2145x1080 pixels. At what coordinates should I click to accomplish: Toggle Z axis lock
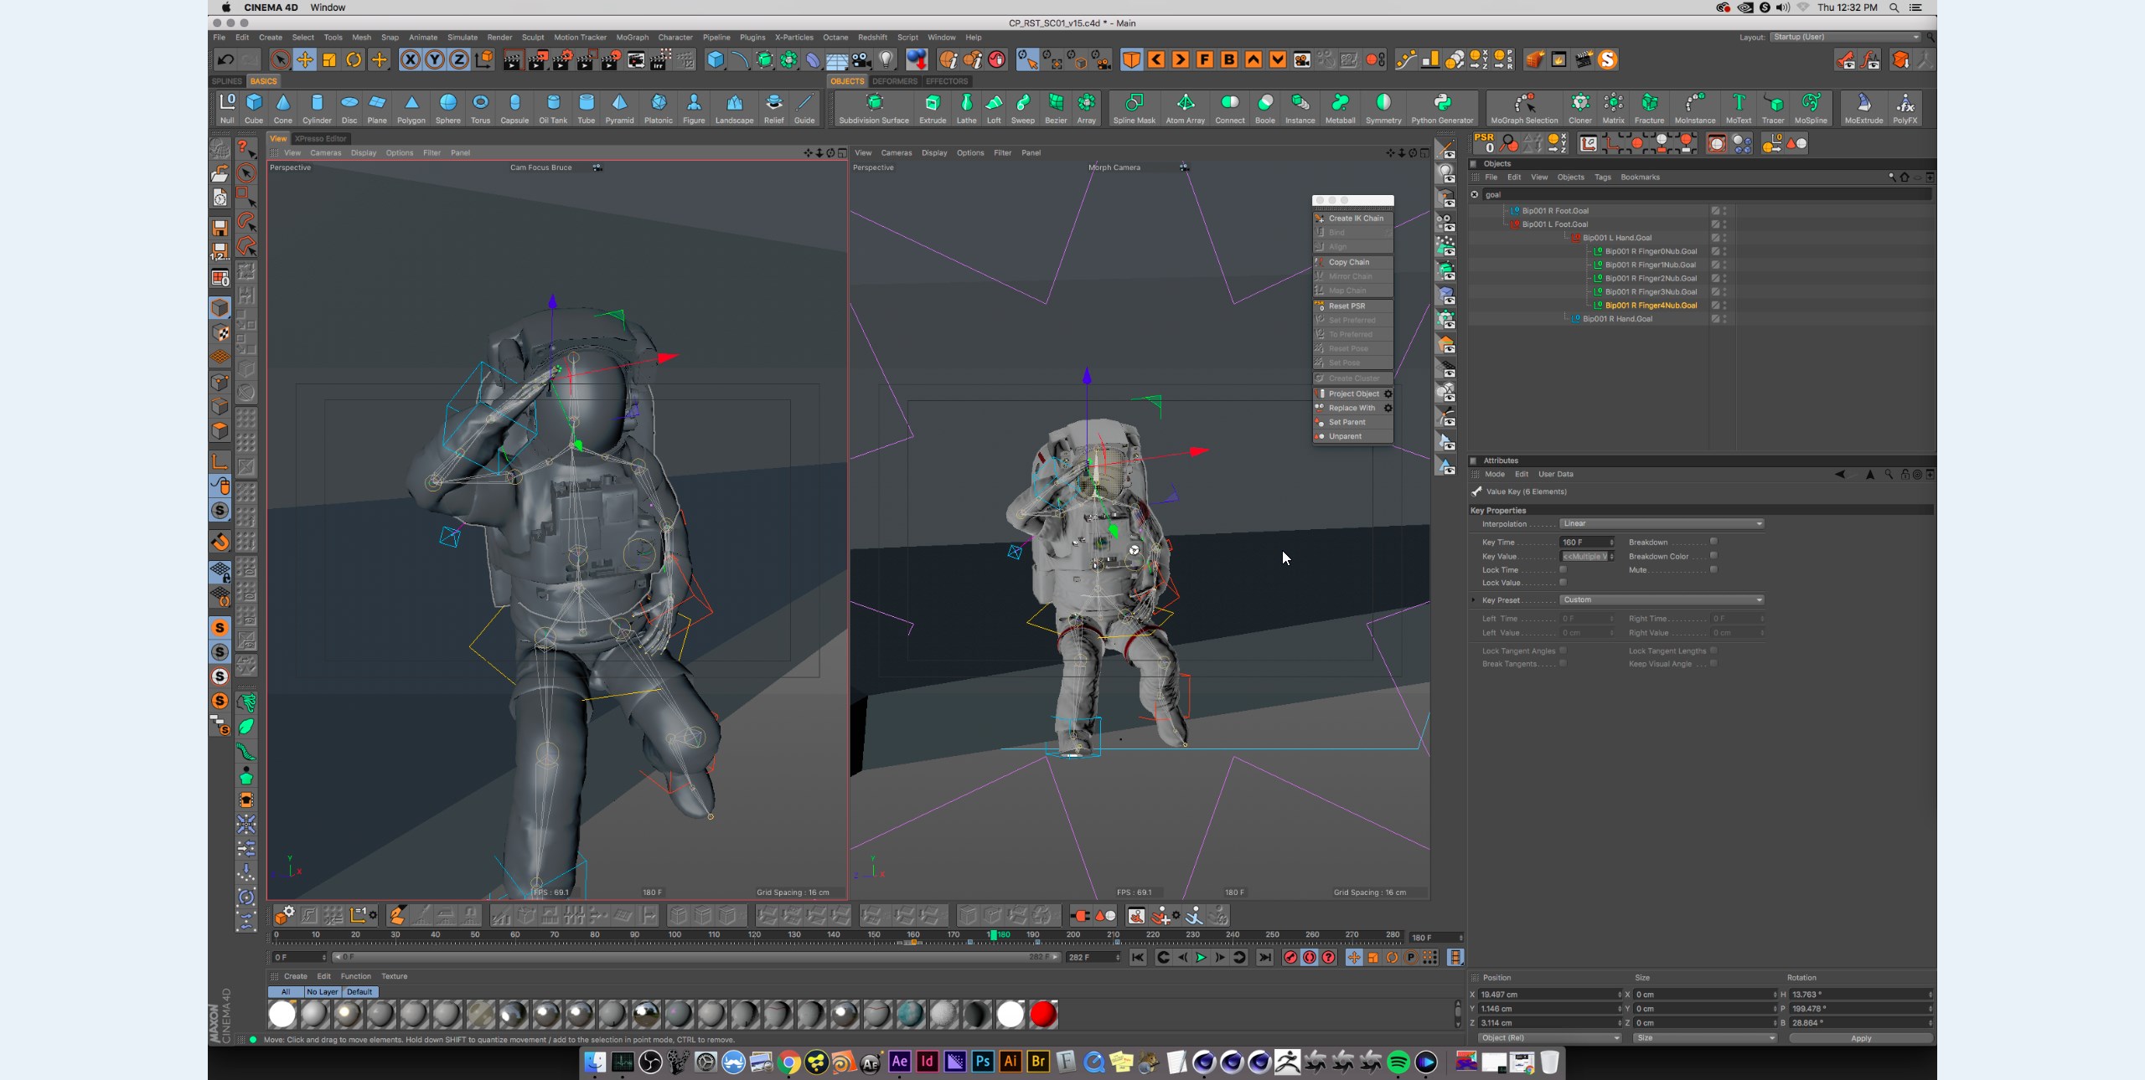tap(459, 59)
